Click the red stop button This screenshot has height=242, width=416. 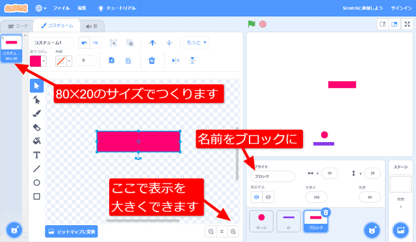click(263, 24)
